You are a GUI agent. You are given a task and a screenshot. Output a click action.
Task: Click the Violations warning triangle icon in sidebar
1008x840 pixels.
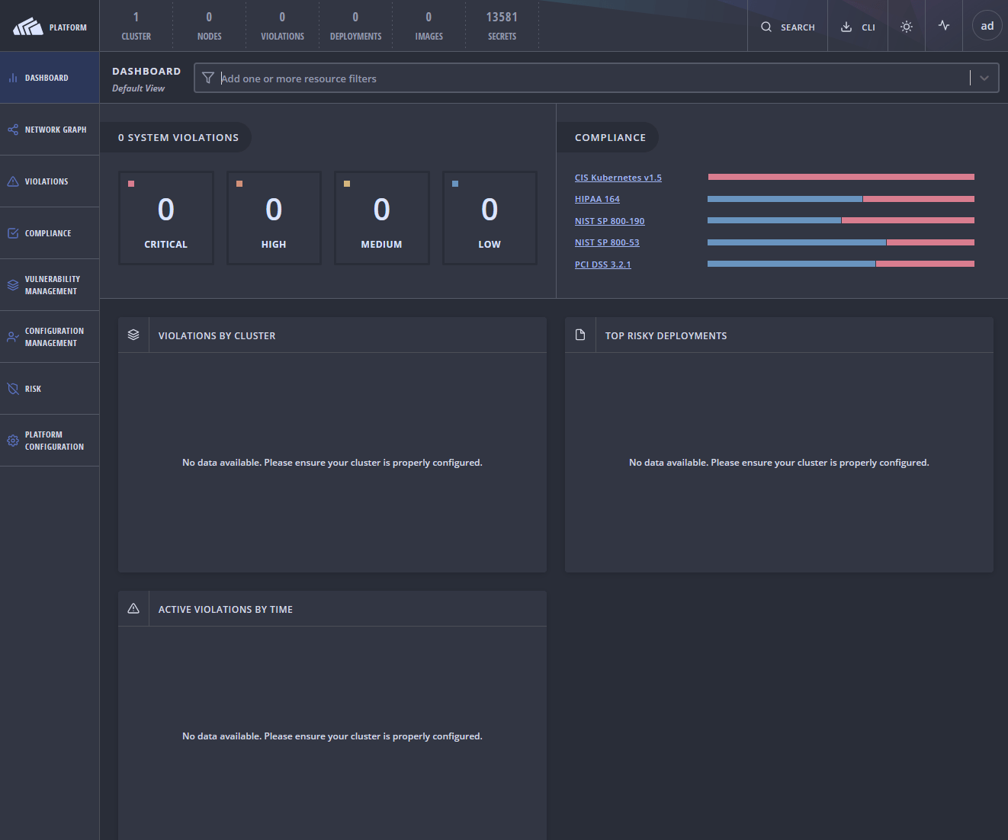tap(13, 181)
